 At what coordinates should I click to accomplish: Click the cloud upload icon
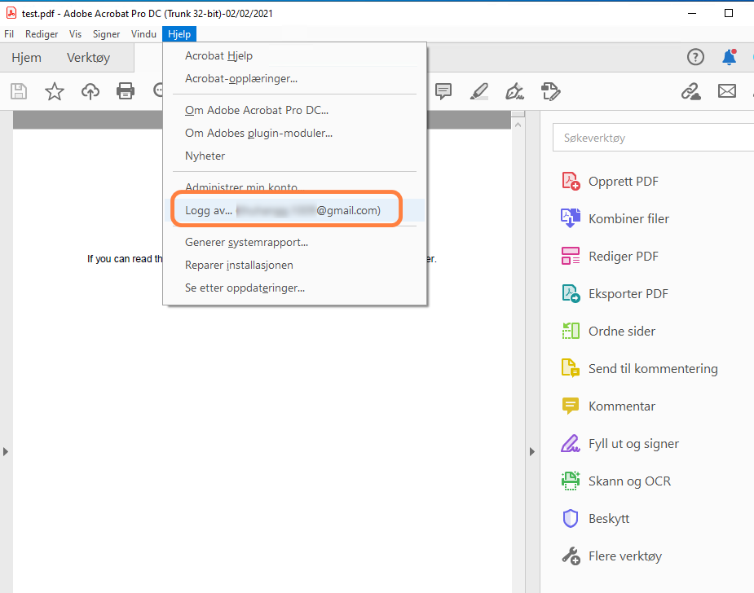tap(90, 91)
